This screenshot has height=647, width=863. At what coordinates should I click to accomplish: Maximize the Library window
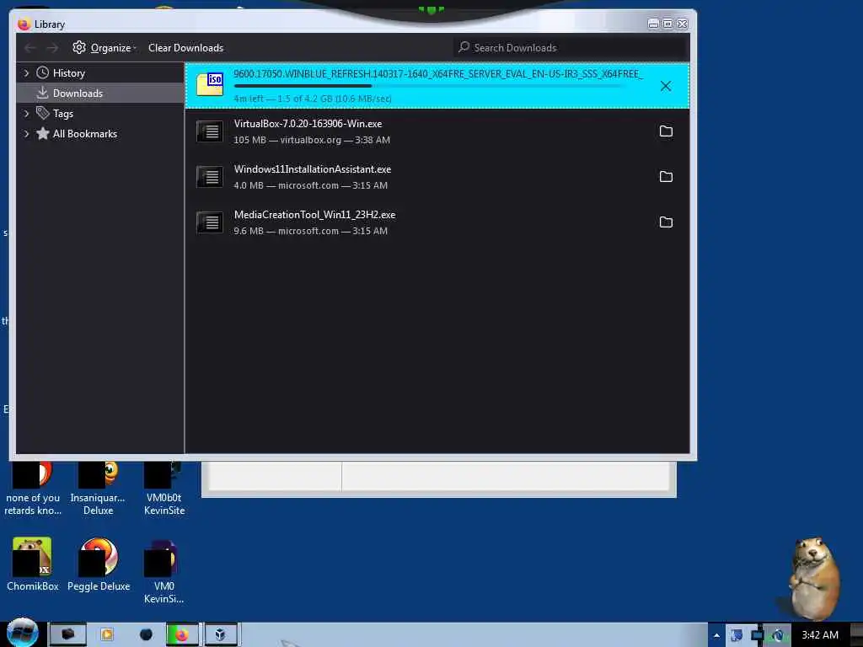click(667, 24)
